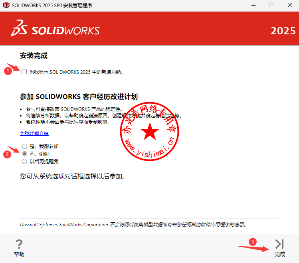
Task: Click the Dassault Systemes SolidWorks Corporation disclaimer text
Action: 133,225
